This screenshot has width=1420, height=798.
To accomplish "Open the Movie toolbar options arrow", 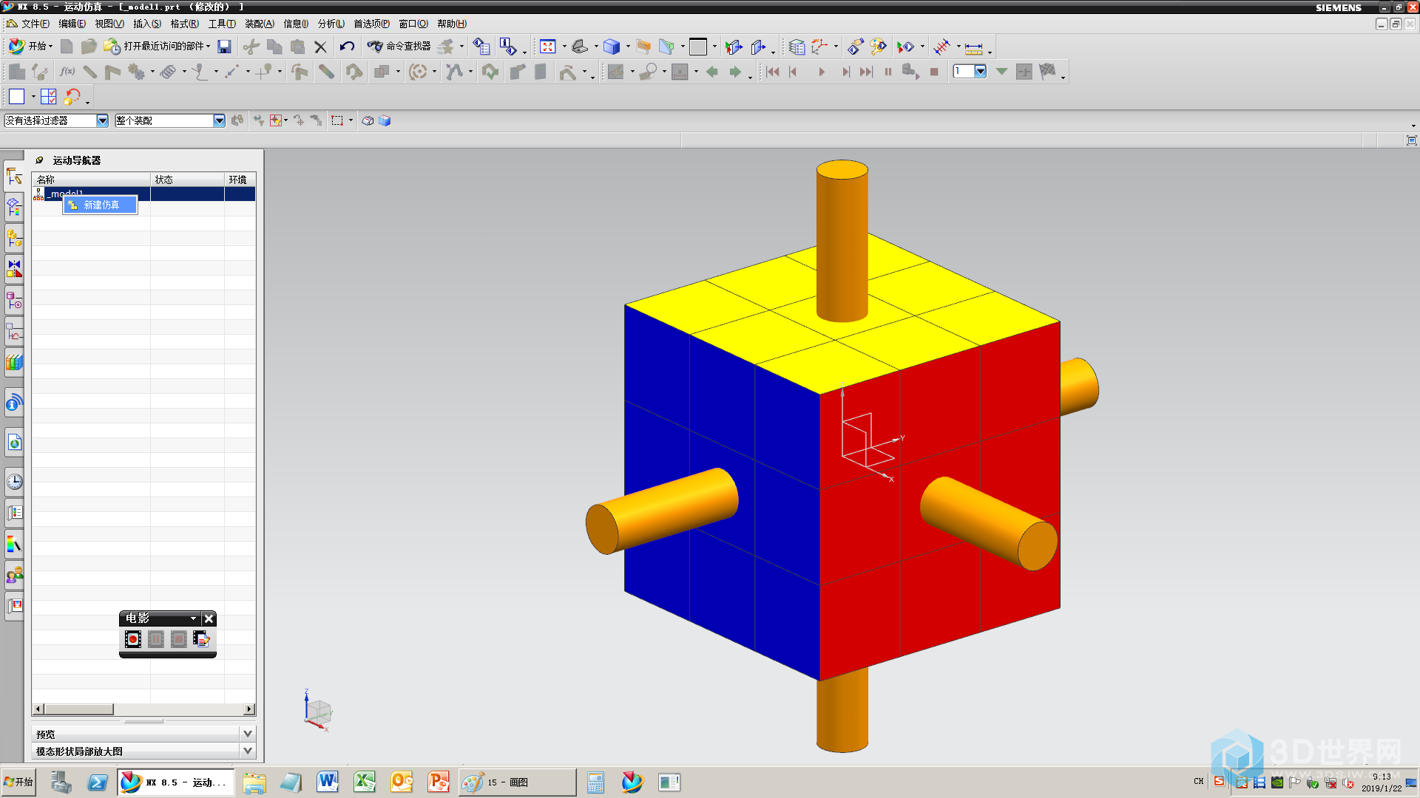I will pyautogui.click(x=193, y=618).
